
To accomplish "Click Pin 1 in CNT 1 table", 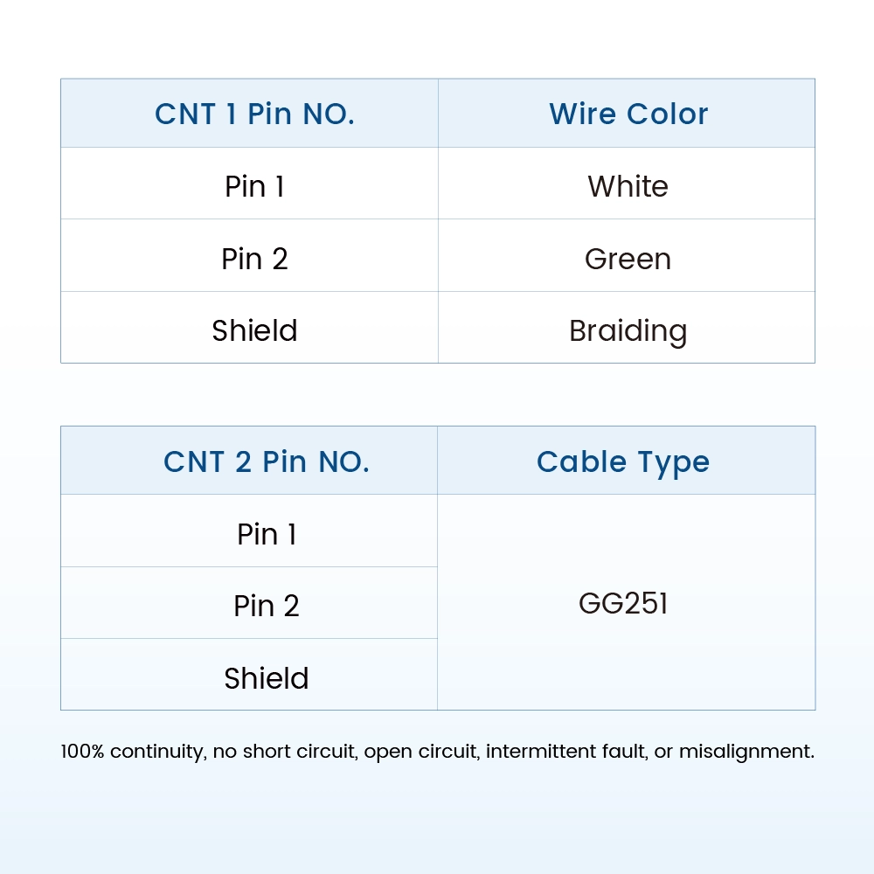I will pyautogui.click(x=254, y=186).
